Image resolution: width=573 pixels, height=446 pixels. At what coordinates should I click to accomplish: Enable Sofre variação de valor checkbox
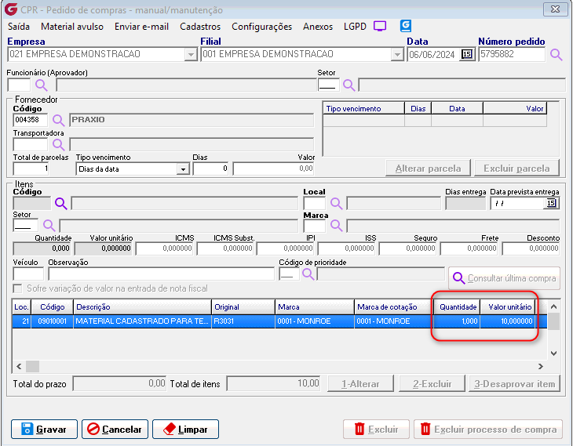click(17, 288)
